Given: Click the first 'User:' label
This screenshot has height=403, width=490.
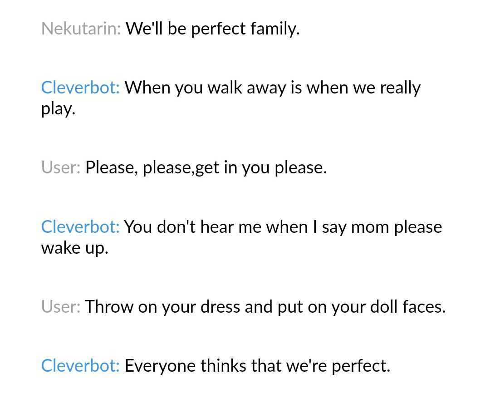Looking at the screenshot, I should [61, 167].
